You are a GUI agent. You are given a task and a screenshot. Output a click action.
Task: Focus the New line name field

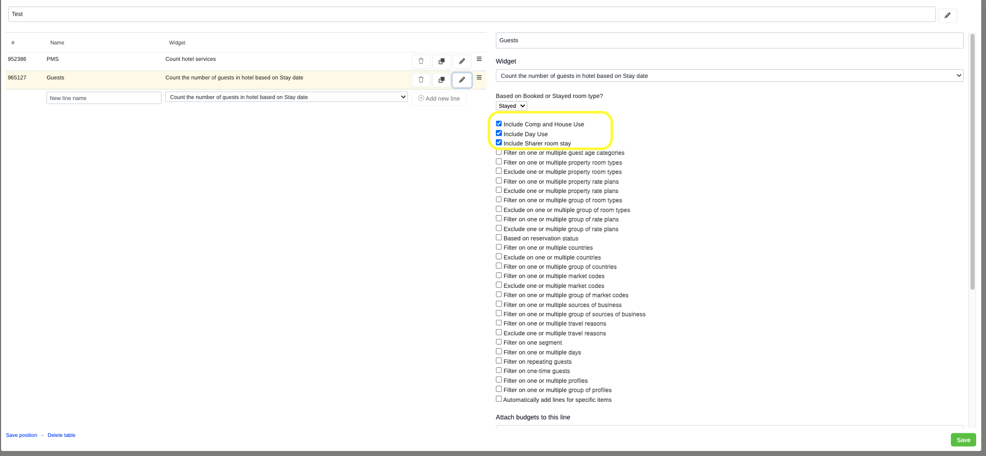tap(104, 98)
